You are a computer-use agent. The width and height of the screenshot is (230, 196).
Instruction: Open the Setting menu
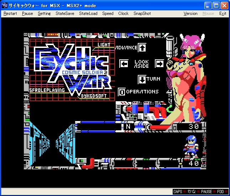tap(44, 13)
